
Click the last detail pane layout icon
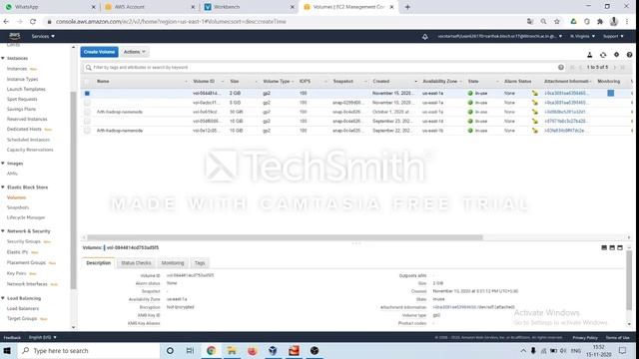coord(620,247)
